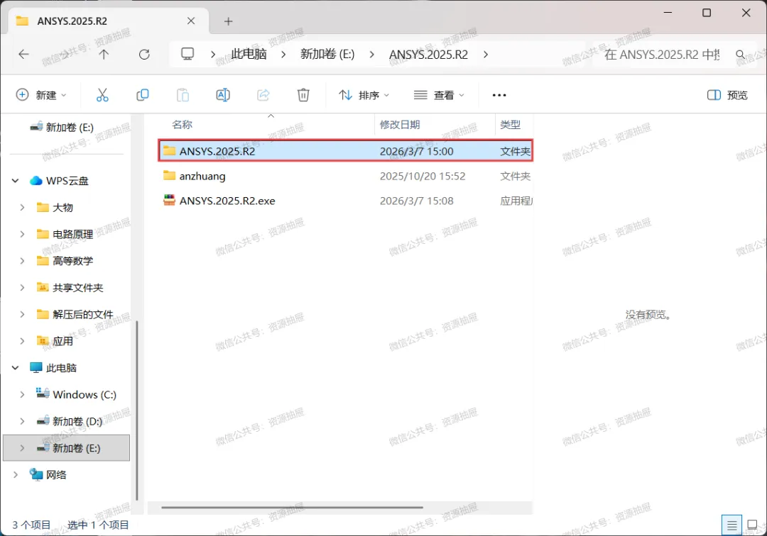The width and height of the screenshot is (767, 536).
Task: Open a new tab with plus button
Action: click(x=229, y=21)
